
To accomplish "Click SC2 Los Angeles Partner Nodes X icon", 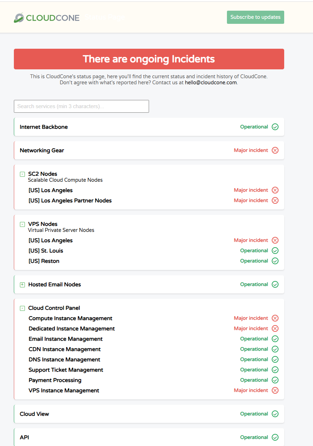I will point(275,201).
